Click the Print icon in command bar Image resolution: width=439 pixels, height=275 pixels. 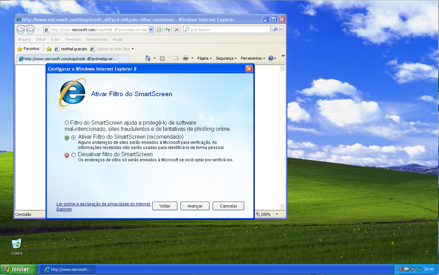pos(186,58)
